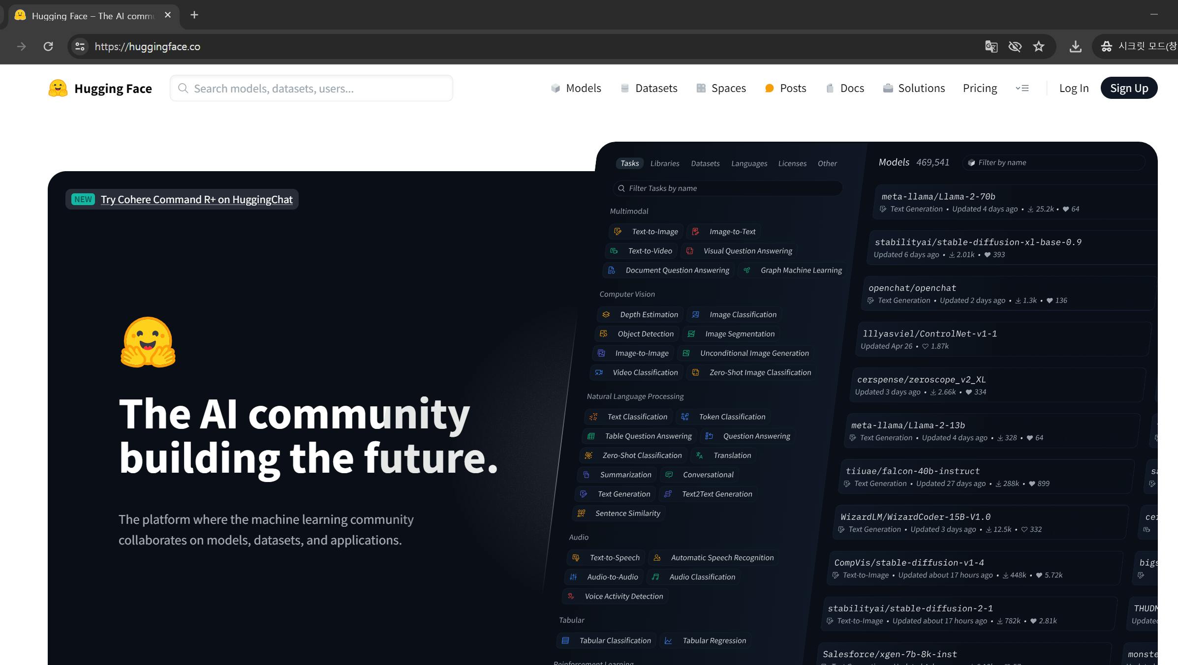Click the Sign Up button

pyautogui.click(x=1129, y=89)
